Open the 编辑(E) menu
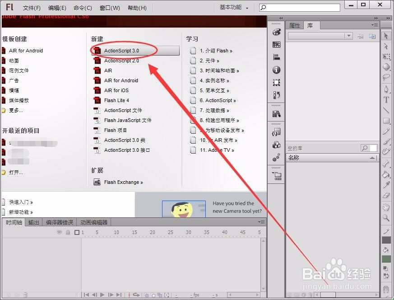394x300 pixels. click(x=57, y=8)
